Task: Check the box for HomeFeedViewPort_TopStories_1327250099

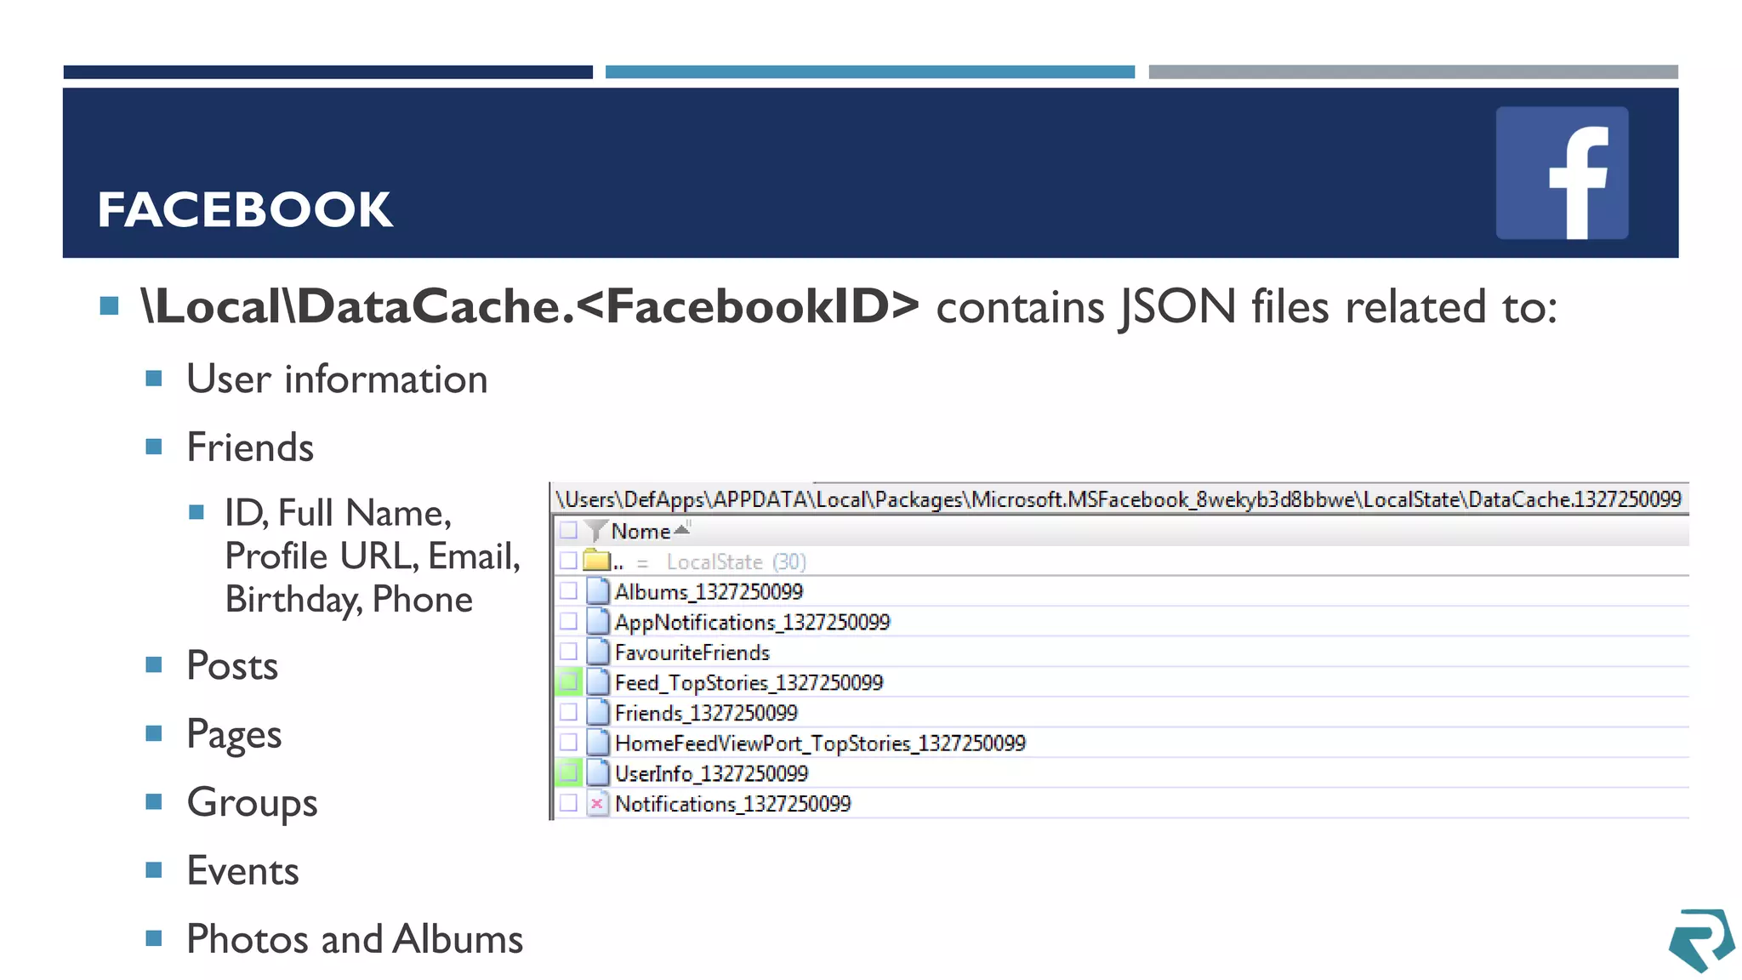Action: point(568,743)
